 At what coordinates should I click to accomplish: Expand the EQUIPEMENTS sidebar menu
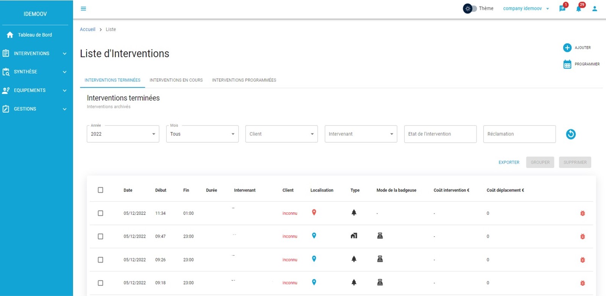35,90
